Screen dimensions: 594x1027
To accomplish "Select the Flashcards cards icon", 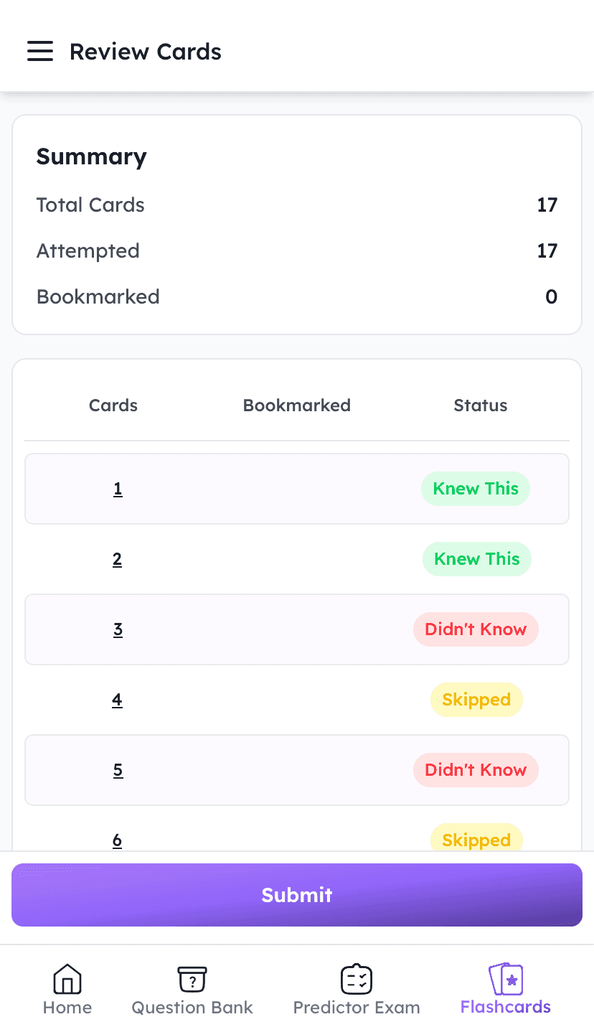I will click(x=506, y=977).
